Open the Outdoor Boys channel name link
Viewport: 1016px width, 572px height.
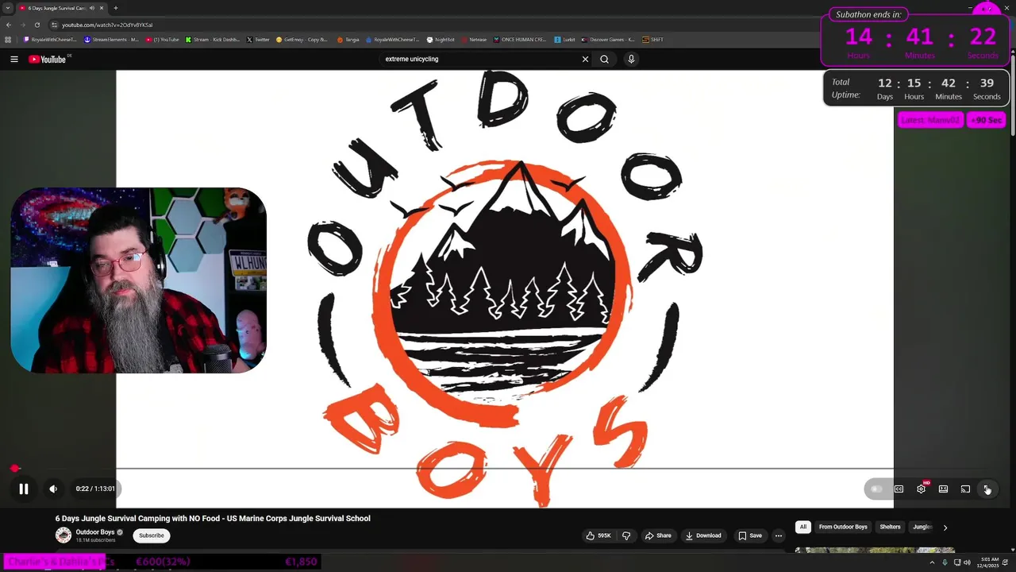[x=95, y=532]
